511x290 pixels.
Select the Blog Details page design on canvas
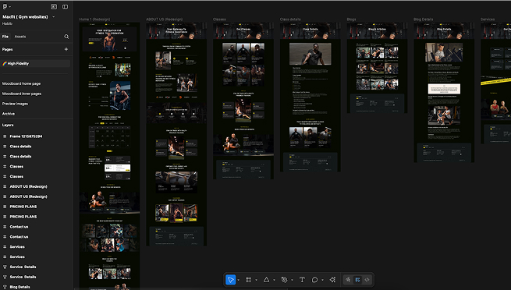coord(444,93)
